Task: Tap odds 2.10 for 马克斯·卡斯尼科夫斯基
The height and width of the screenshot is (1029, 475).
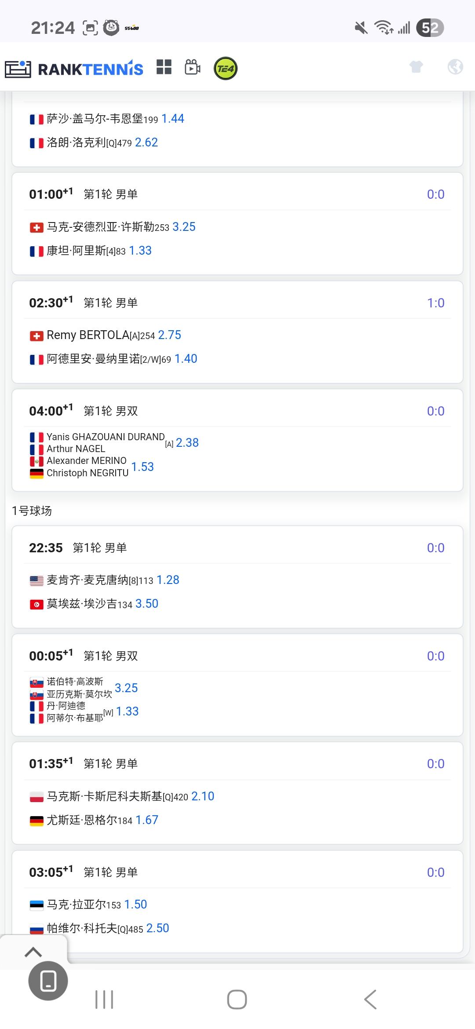Action: 203,796
